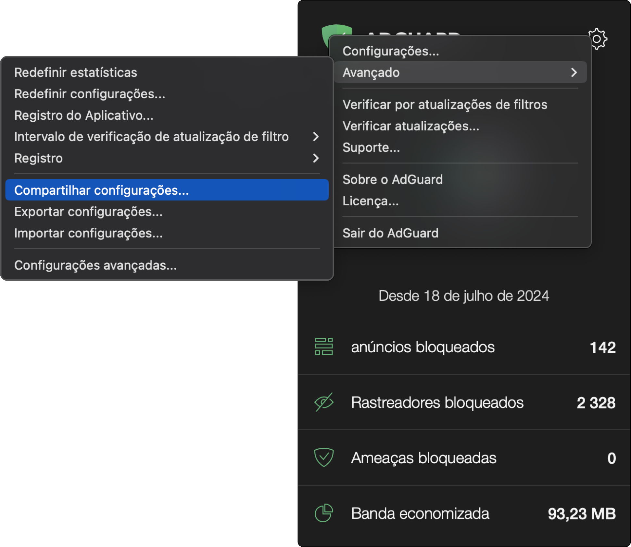Click the Avançado chevron arrow
This screenshot has width=631, height=547.
(x=574, y=72)
